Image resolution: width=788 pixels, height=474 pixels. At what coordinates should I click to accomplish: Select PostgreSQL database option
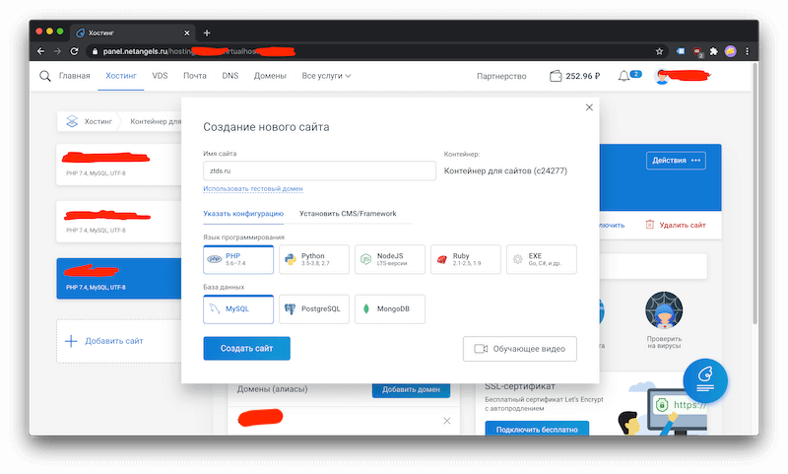coord(312,308)
